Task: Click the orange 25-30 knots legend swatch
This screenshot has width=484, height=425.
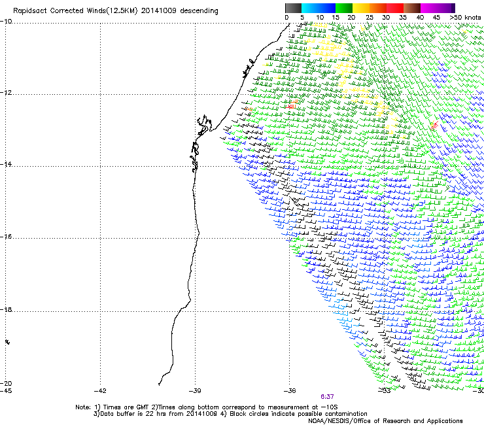Action: click(378, 8)
